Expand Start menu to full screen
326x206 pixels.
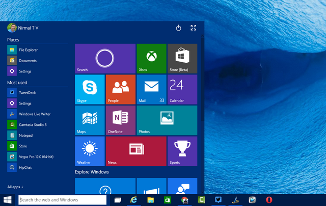click(194, 28)
